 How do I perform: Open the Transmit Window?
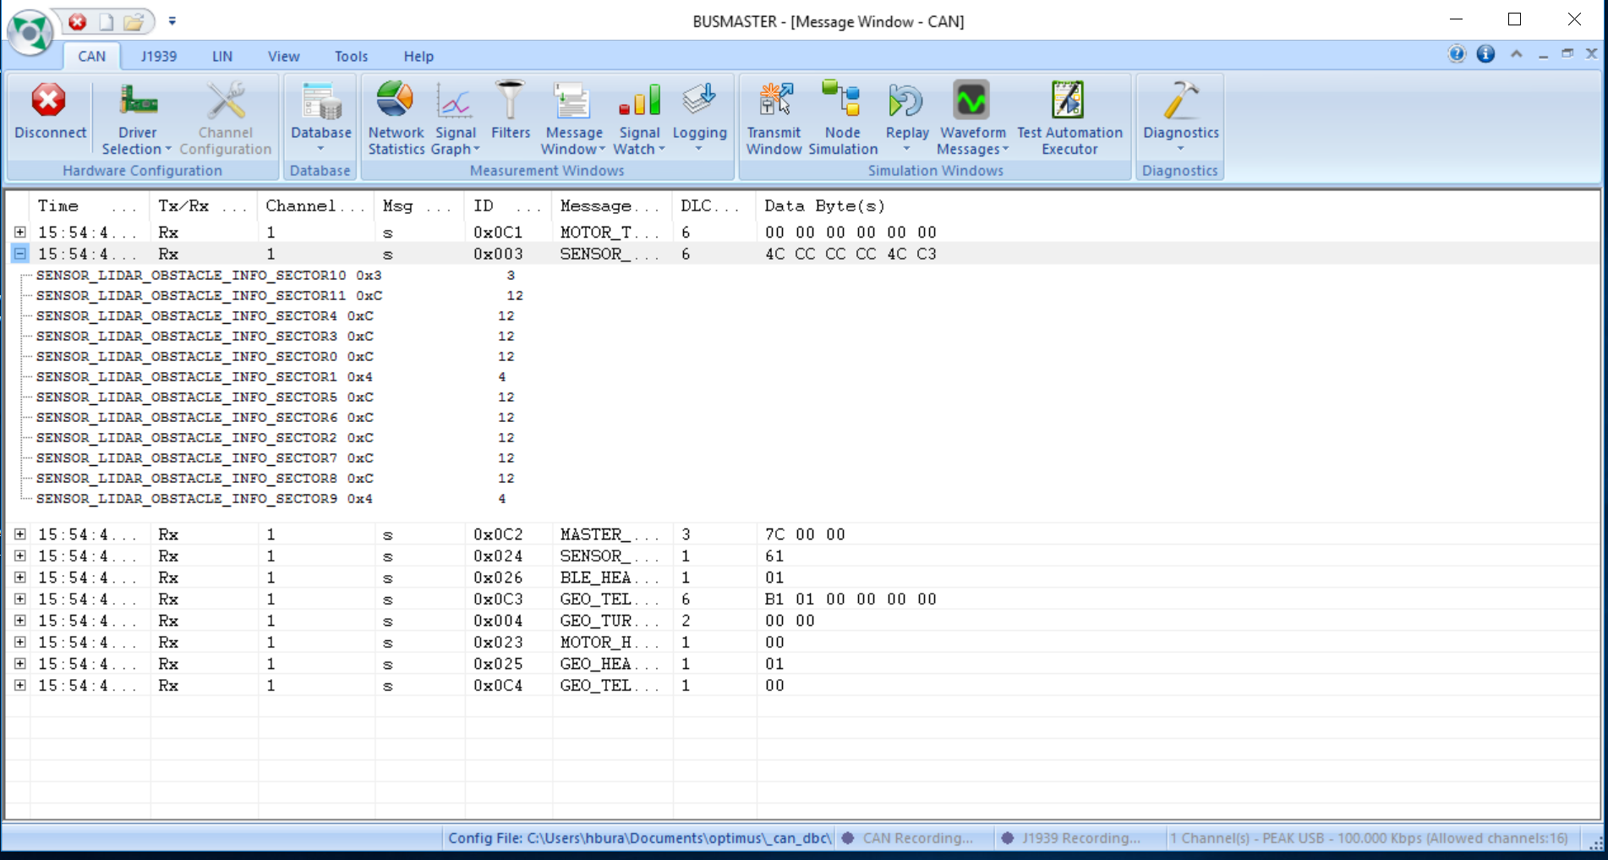(774, 118)
